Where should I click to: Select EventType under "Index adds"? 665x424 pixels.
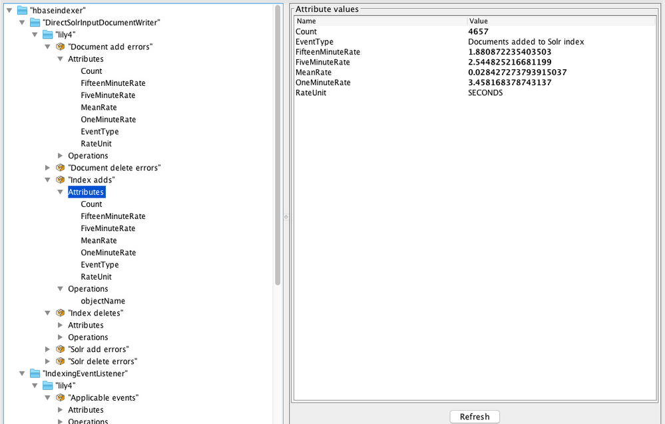[x=100, y=264]
